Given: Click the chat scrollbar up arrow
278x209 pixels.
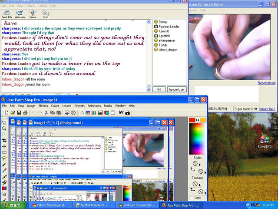Looking at the screenshot, I should (149, 22).
